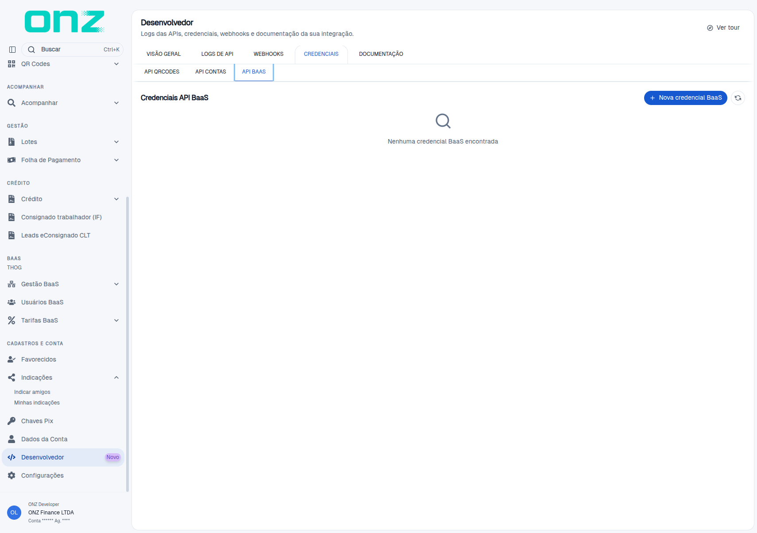
Task: Toggle the sidebar collapse icon
Action: point(12,50)
